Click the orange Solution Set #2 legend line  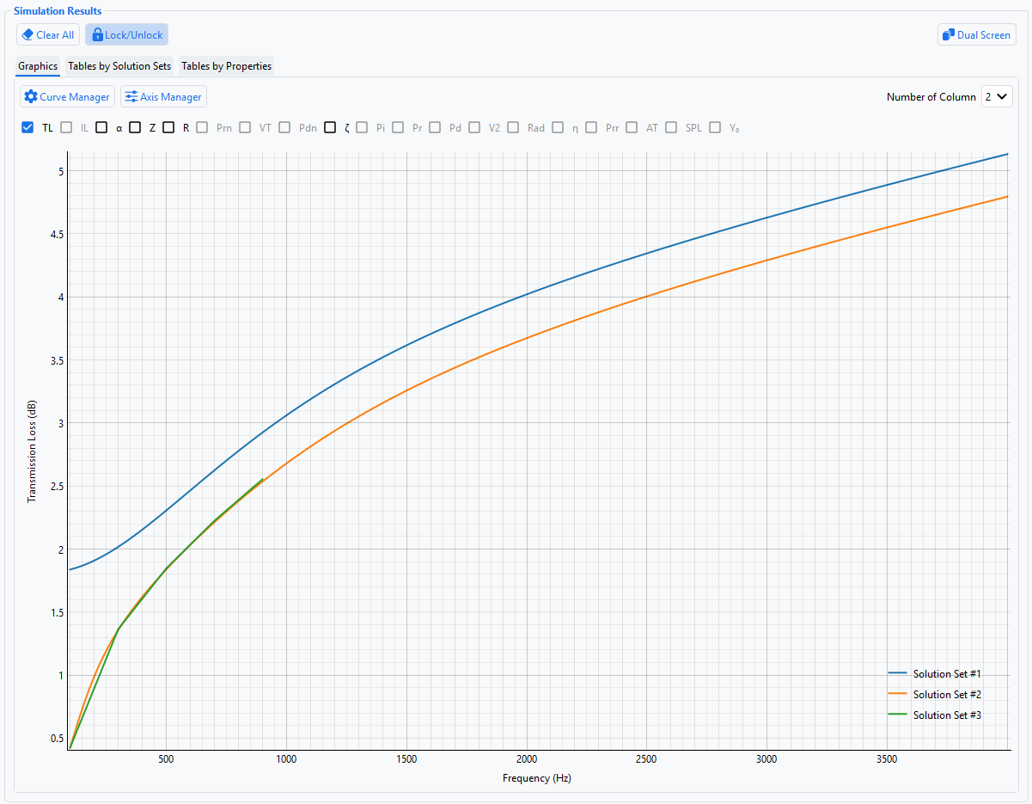(x=897, y=694)
